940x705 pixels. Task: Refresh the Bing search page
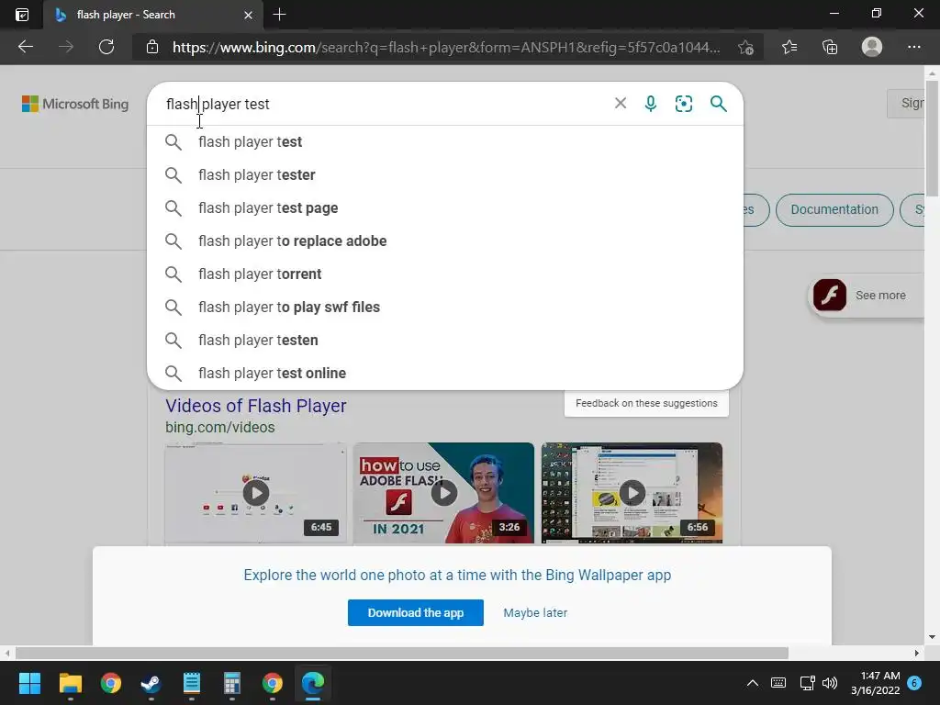pos(106,47)
